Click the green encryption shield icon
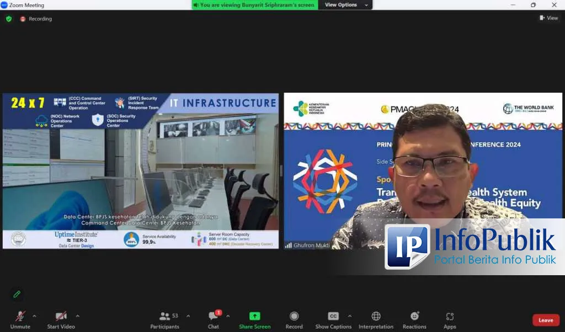The width and height of the screenshot is (565, 332). click(9, 19)
